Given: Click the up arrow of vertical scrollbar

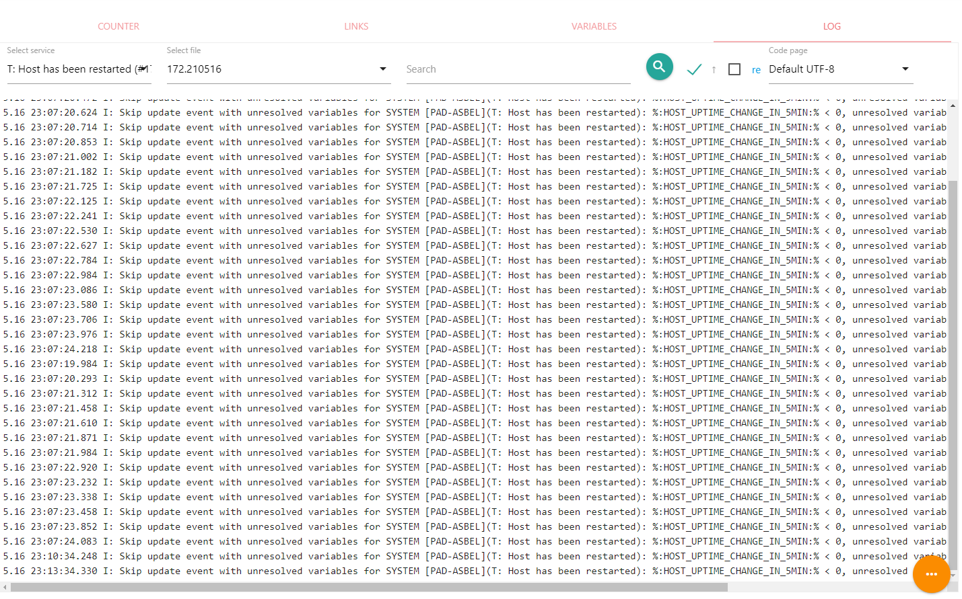Looking at the screenshot, I should (953, 106).
